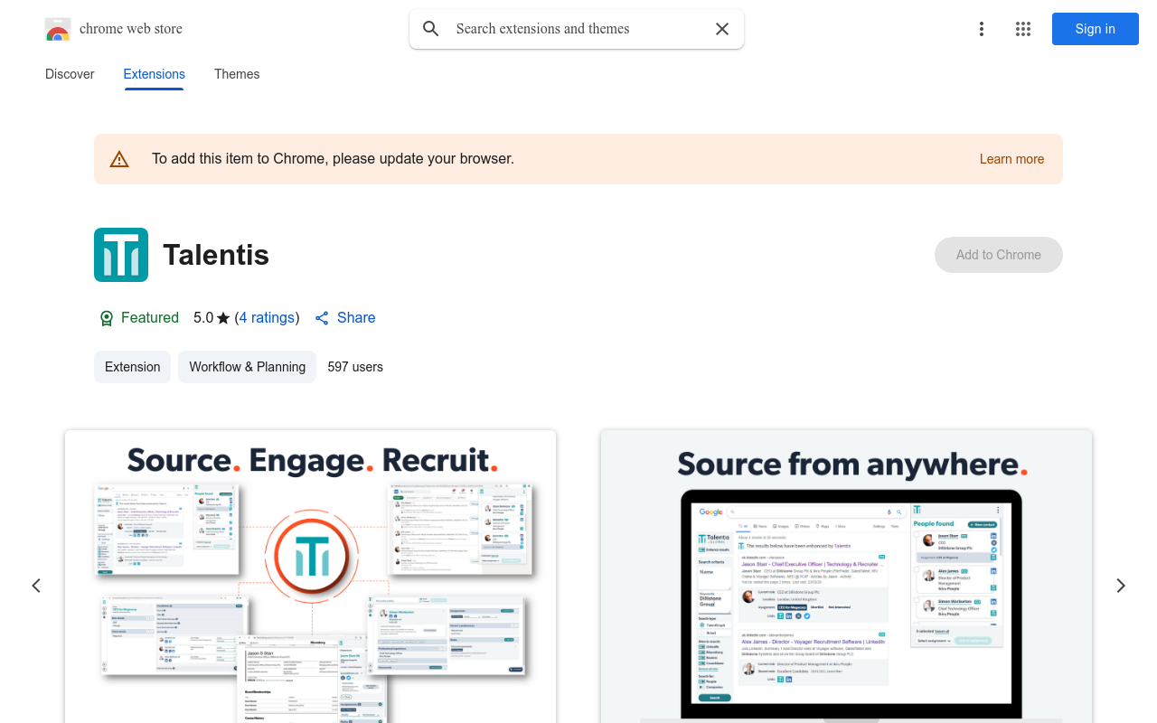Open the Themes tab
Viewport: 1157px width, 723px height.
click(x=237, y=74)
